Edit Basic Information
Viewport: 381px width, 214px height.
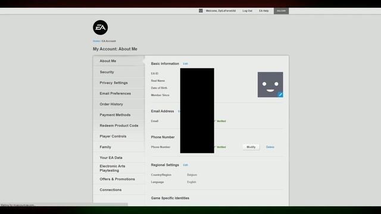(185, 64)
